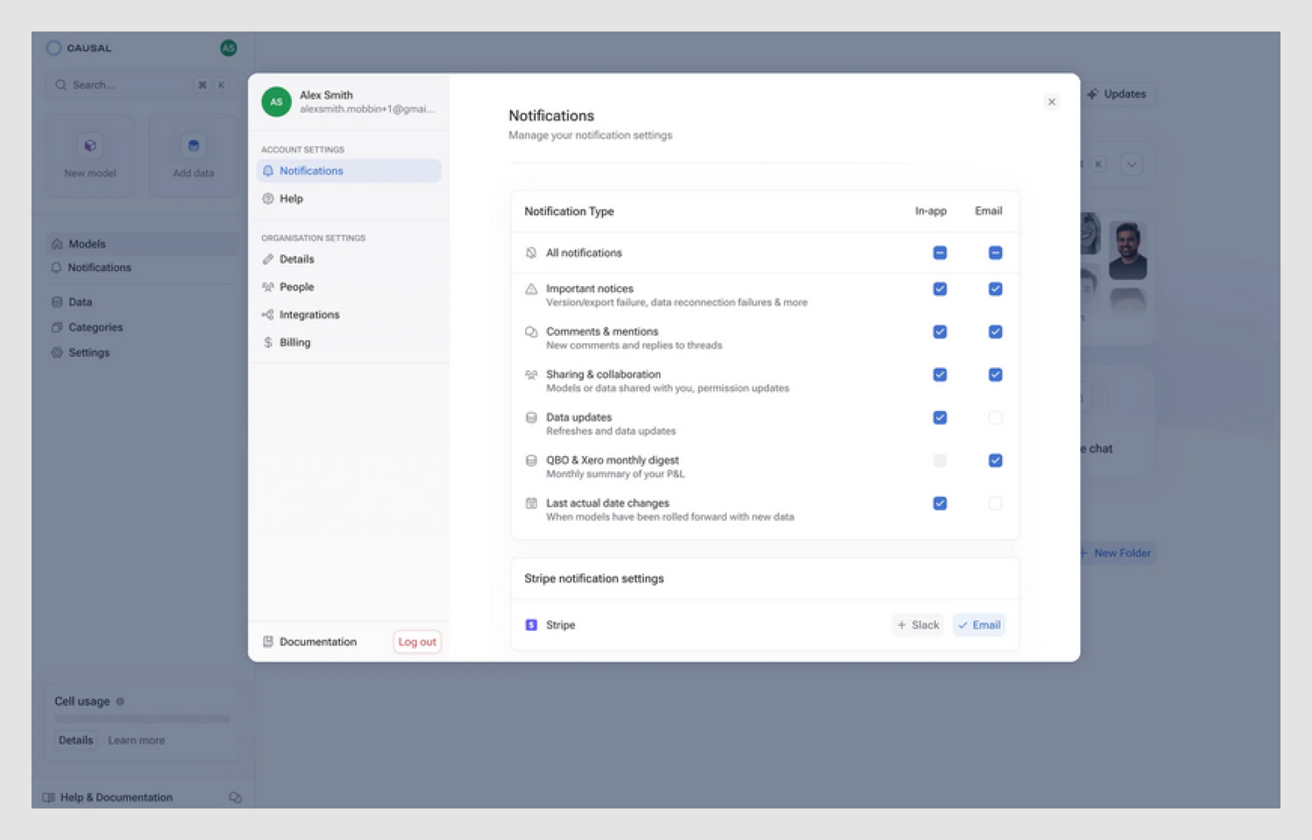Close the settings dialog

click(1051, 102)
